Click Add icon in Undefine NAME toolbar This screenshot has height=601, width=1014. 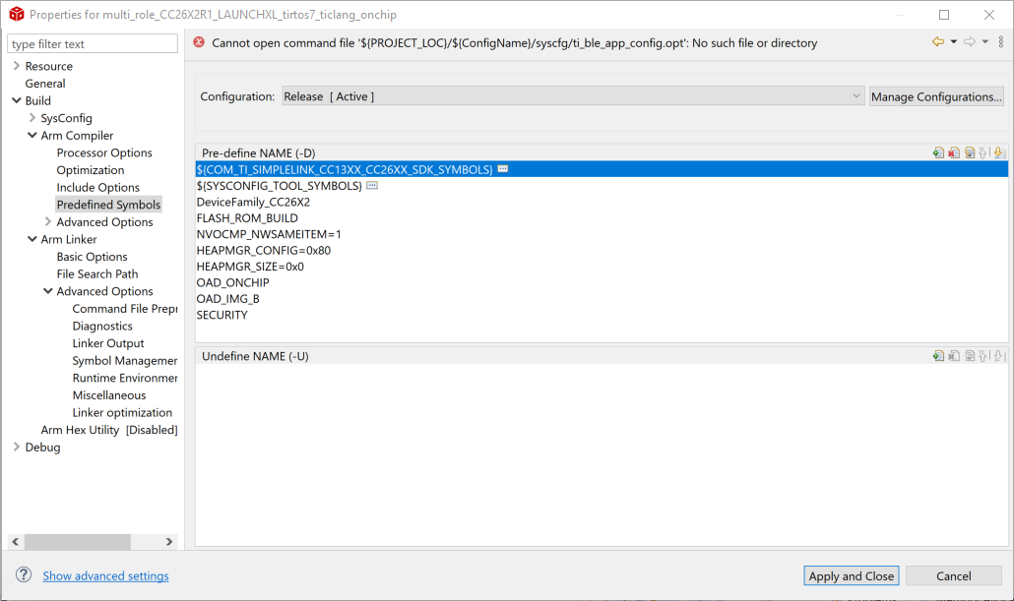[939, 356]
